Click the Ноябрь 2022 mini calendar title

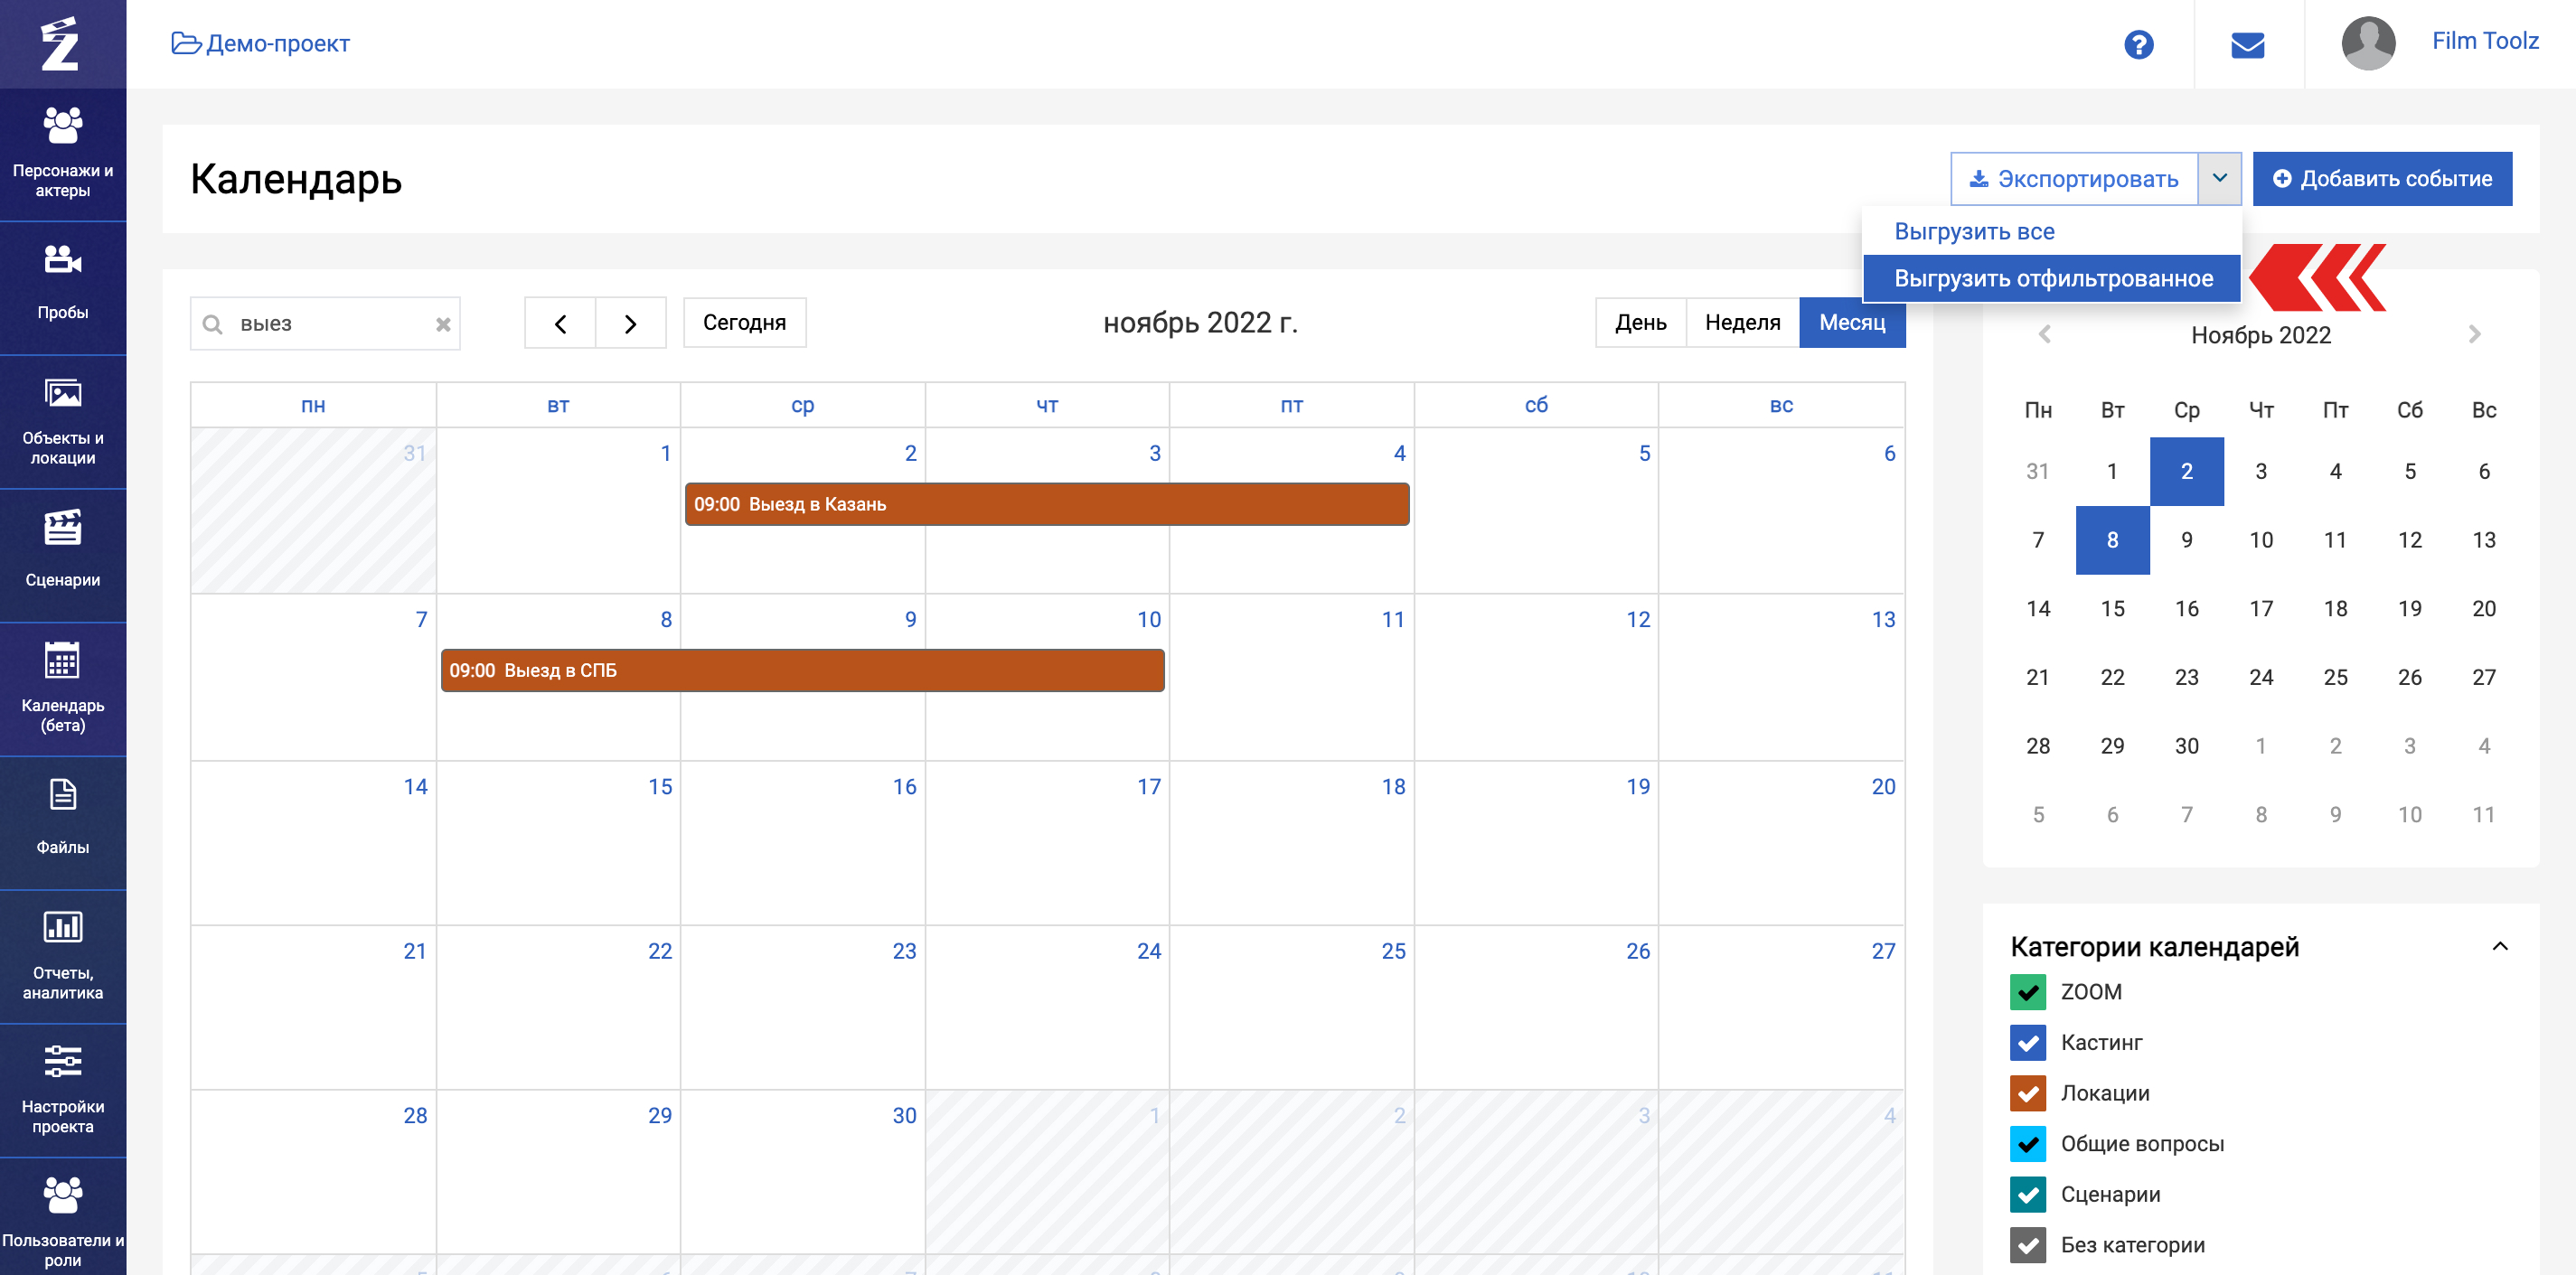(x=2260, y=335)
